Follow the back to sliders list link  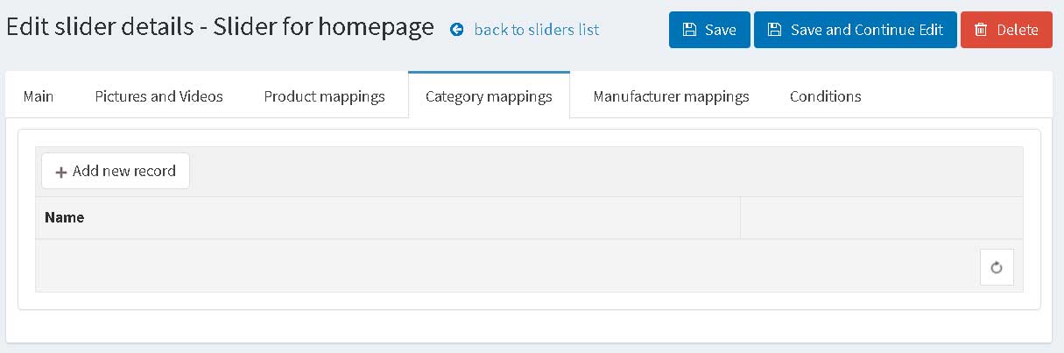[x=537, y=30]
